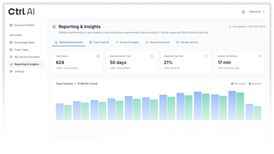Toggle the eye icon on Human Verification card
This screenshot has height=154, width=274.
pos(260,56)
